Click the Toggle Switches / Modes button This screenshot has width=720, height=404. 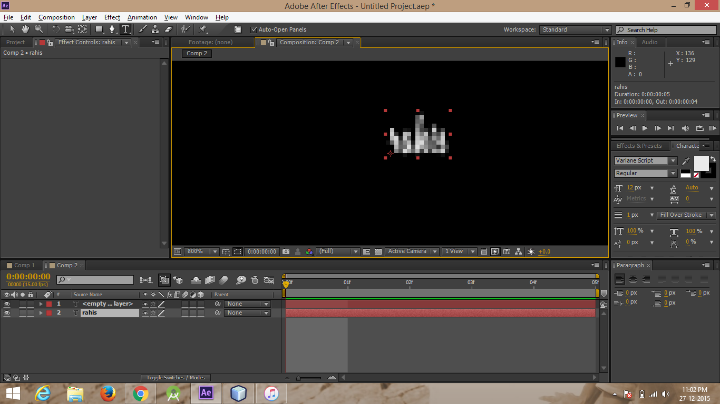point(176,378)
